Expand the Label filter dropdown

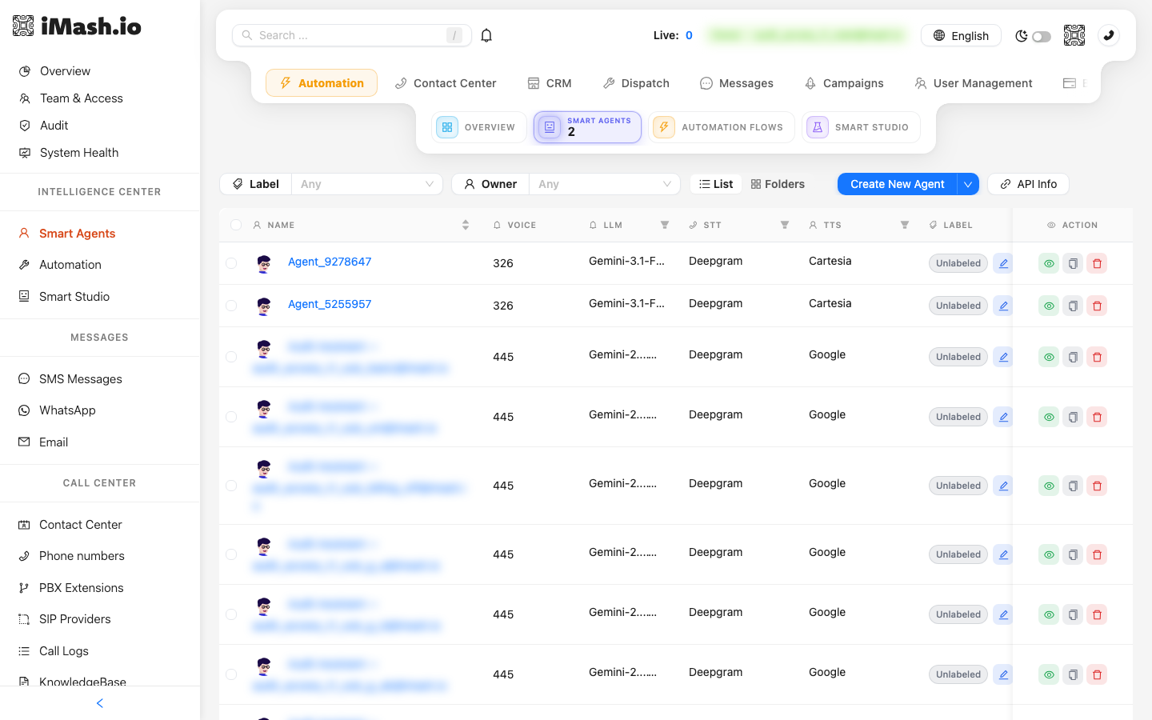coord(367,184)
